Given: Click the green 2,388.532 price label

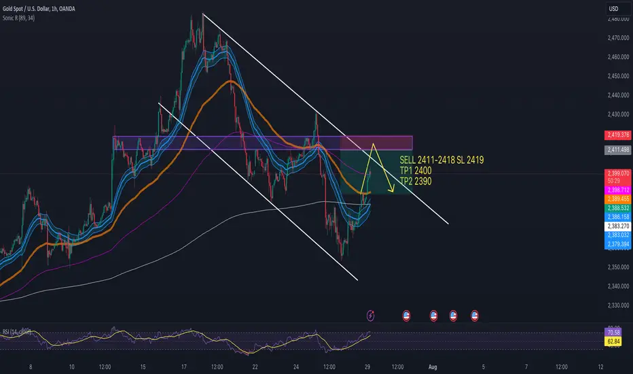Looking at the screenshot, I should pos(617,208).
